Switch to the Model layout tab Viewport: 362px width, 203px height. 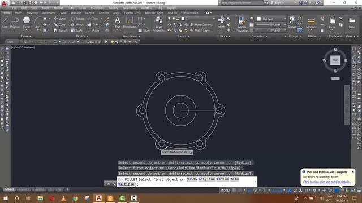pos(9,189)
